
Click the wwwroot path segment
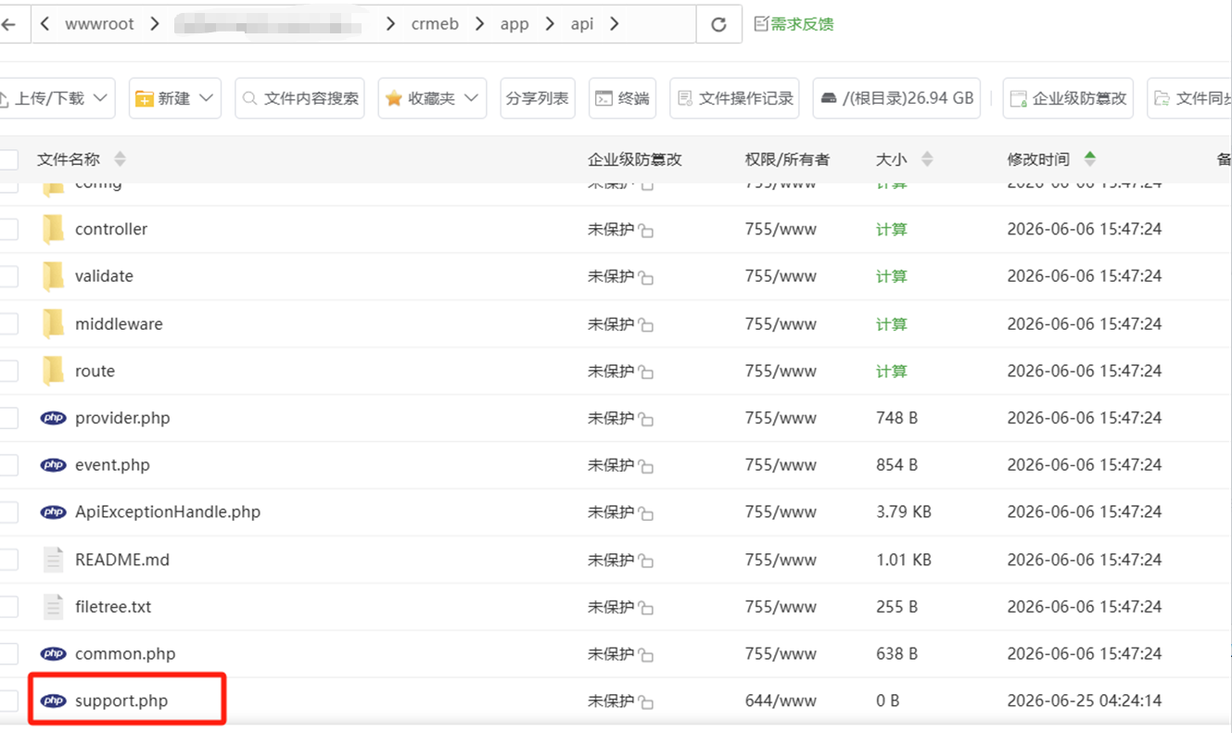tap(99, 24)
